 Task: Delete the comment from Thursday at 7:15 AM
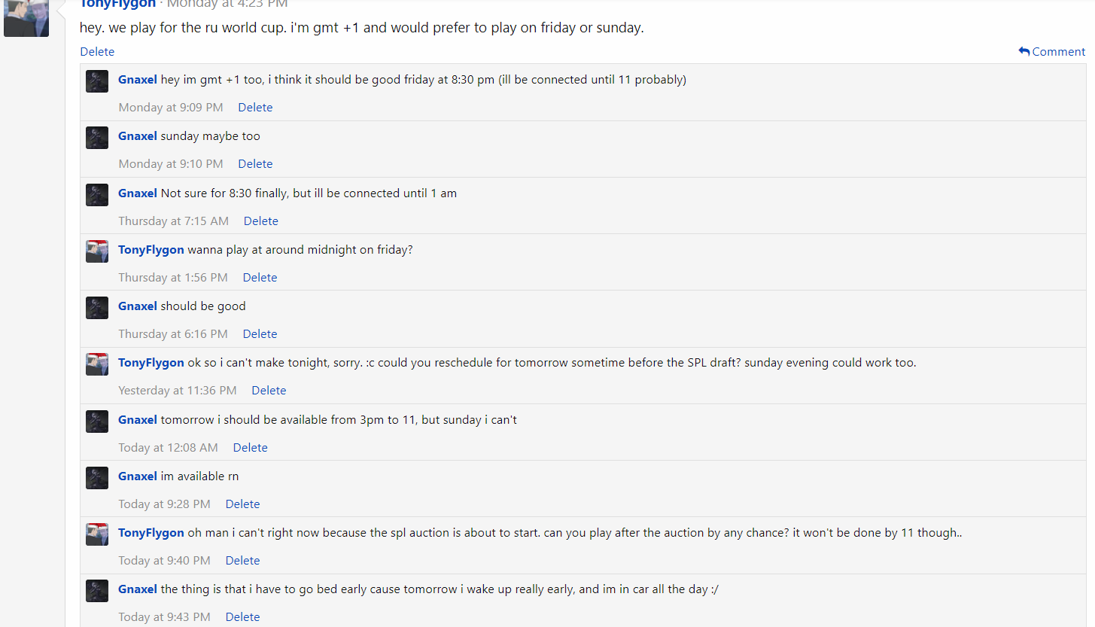pyautogui.click(x=260, y=221)
